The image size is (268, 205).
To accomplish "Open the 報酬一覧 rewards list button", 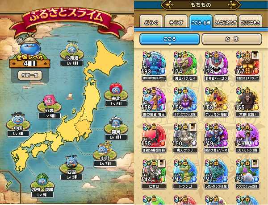I will pyautogui.click(x=30, y=75).
